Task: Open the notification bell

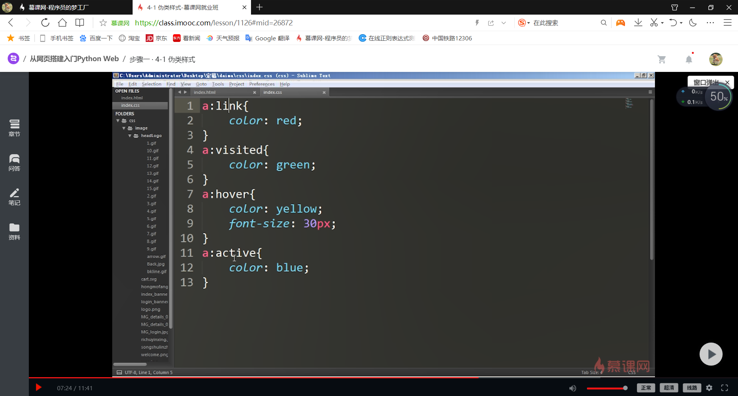Action: coord(689,59)
